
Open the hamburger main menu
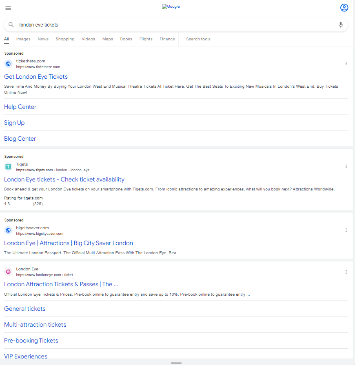pos(8,8)
